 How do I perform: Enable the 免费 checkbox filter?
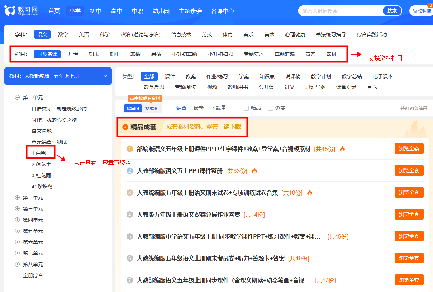(x=271, y=108)
